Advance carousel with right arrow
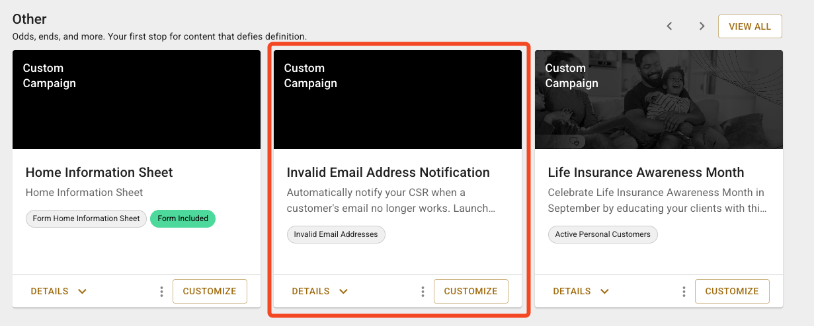 point(702,26)
